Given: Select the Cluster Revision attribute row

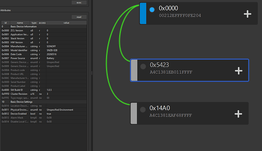Looking at the screenshot, I should 44,94.
